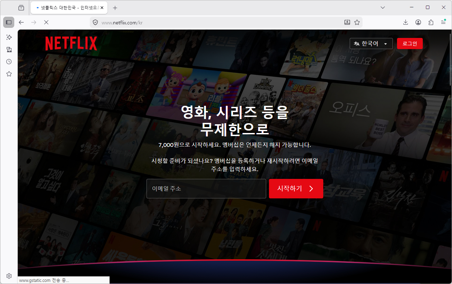
Task: Open a new tab with plus button
Action: pyautogui.click(x=115, y=8)
